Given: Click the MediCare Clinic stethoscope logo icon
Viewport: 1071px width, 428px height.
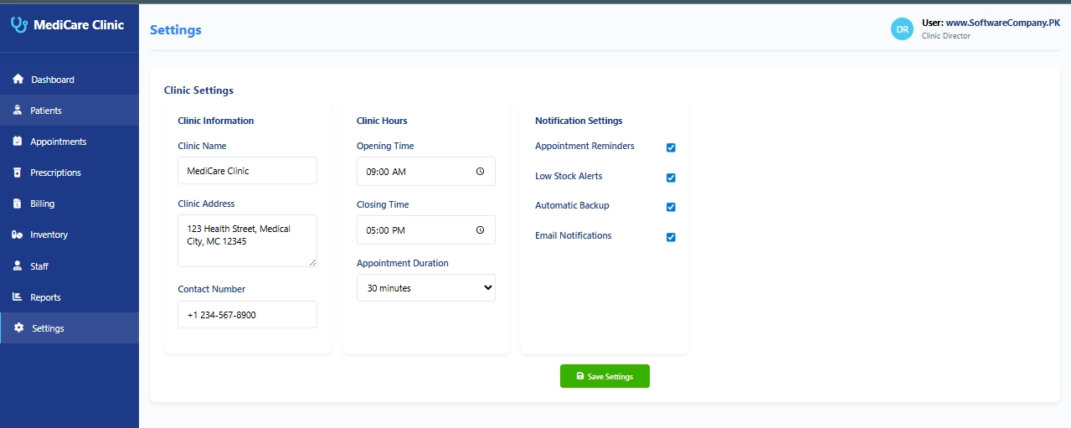Looking at the screenshot, I should pos(18,25).
